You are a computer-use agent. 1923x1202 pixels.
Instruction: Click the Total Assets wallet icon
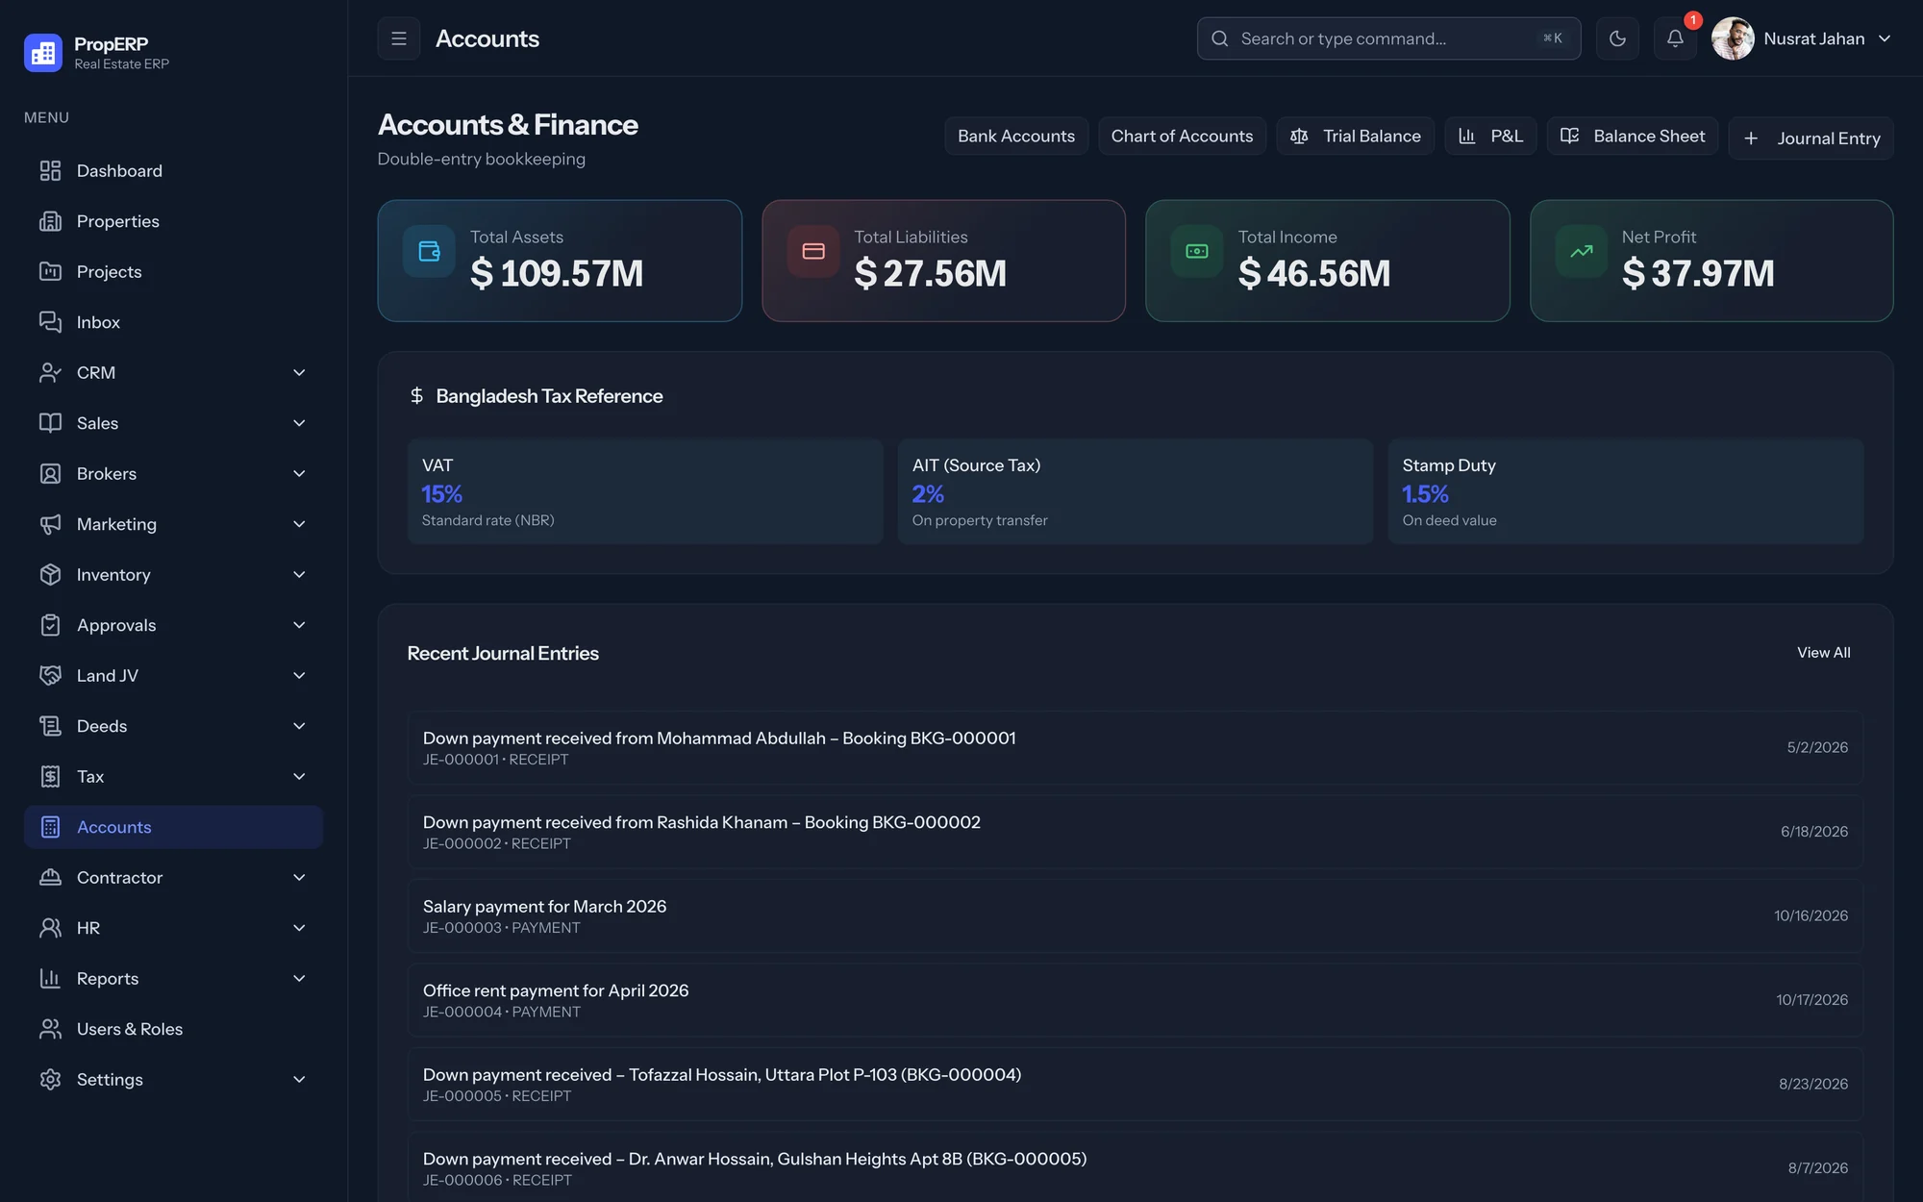click(x=429, y=251)
